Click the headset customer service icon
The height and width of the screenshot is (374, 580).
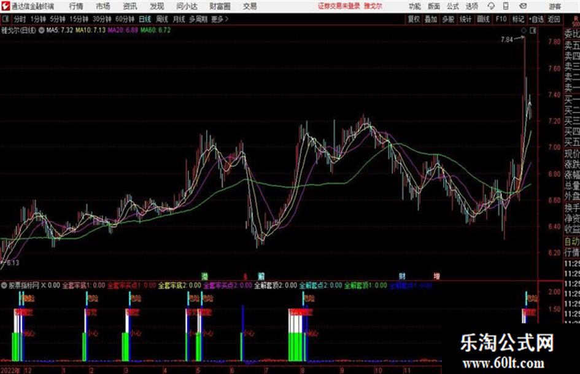[491, 6]
